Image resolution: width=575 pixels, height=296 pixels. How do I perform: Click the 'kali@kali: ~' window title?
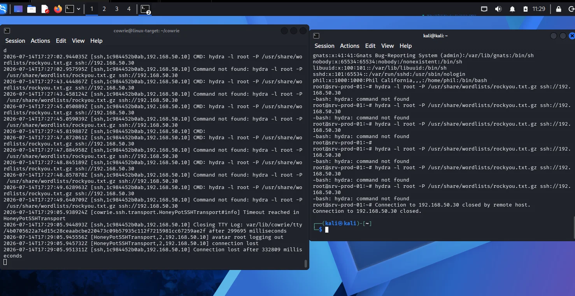435,36
